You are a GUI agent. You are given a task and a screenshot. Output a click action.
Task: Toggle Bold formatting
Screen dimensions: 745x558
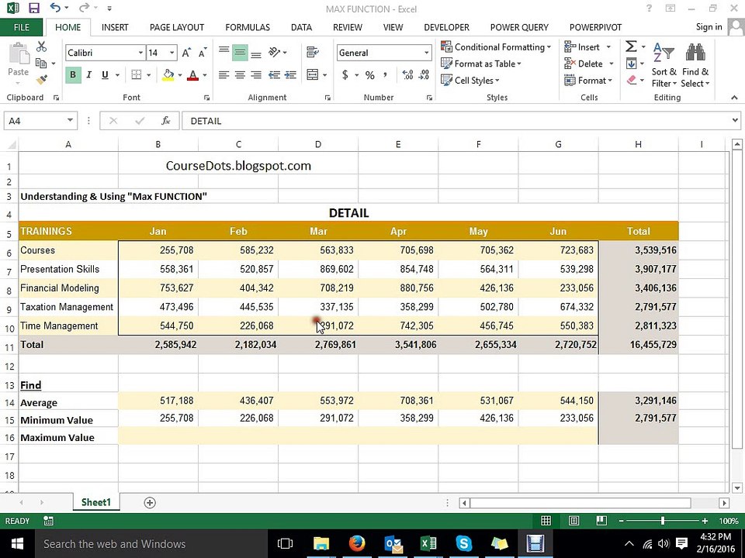click(x=73, y=75)
